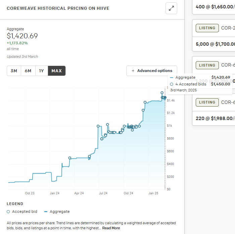
Task: Click the Jan 25 axis label
Action: click(x=153, y=193)
